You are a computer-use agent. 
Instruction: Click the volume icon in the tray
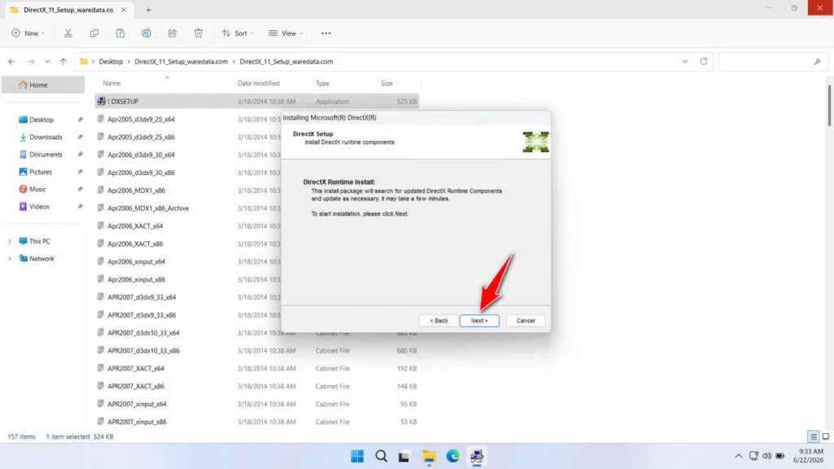pyautogui.click(x=766, y=456)
